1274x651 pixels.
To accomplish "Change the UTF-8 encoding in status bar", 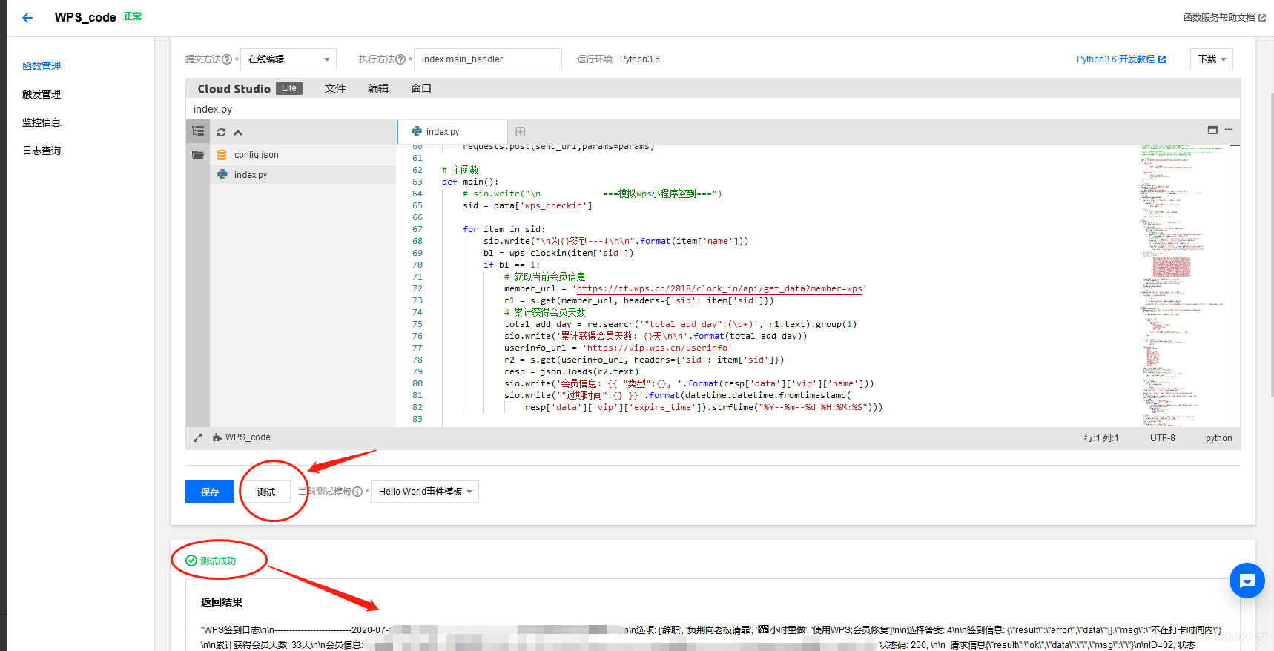I will [x=1163, y=438].
